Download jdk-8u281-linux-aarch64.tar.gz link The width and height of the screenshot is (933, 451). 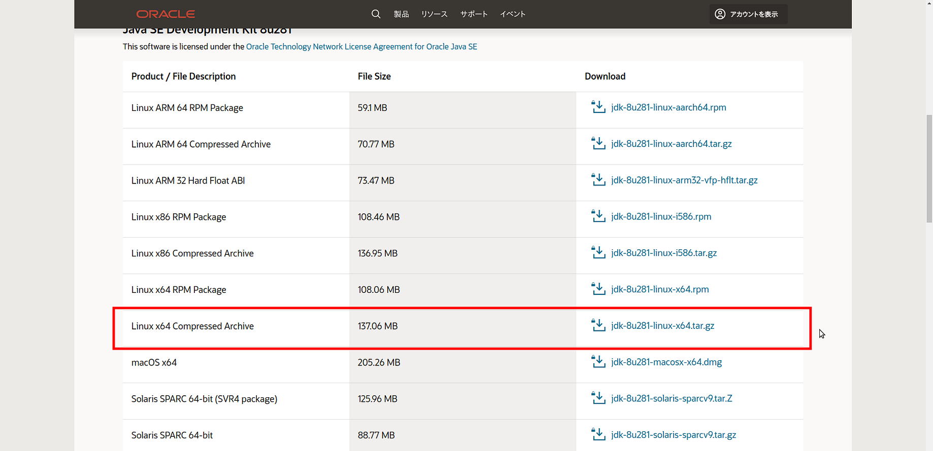click(672, 144)
